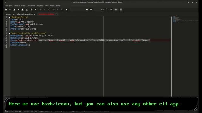Click the Find magnifier icon
Screen dimensions: 202x113
point(91,10)
